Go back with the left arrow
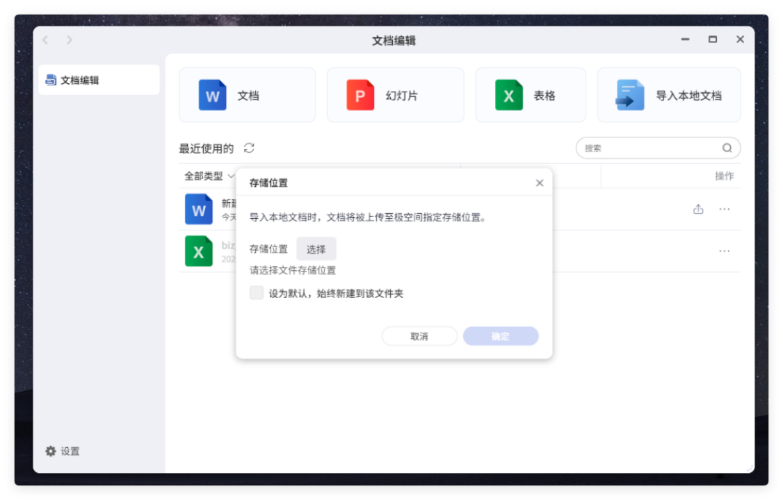Screen dimensions: 783x500 pos(45,40)
